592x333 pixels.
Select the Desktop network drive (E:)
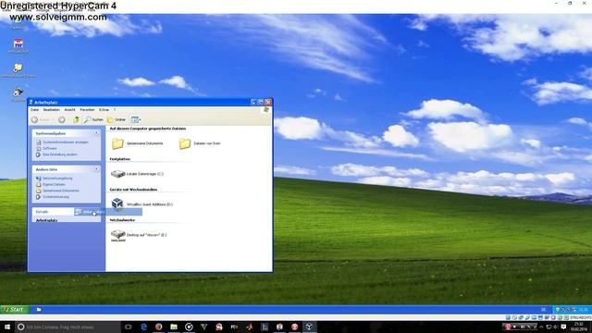coord(139,235)
